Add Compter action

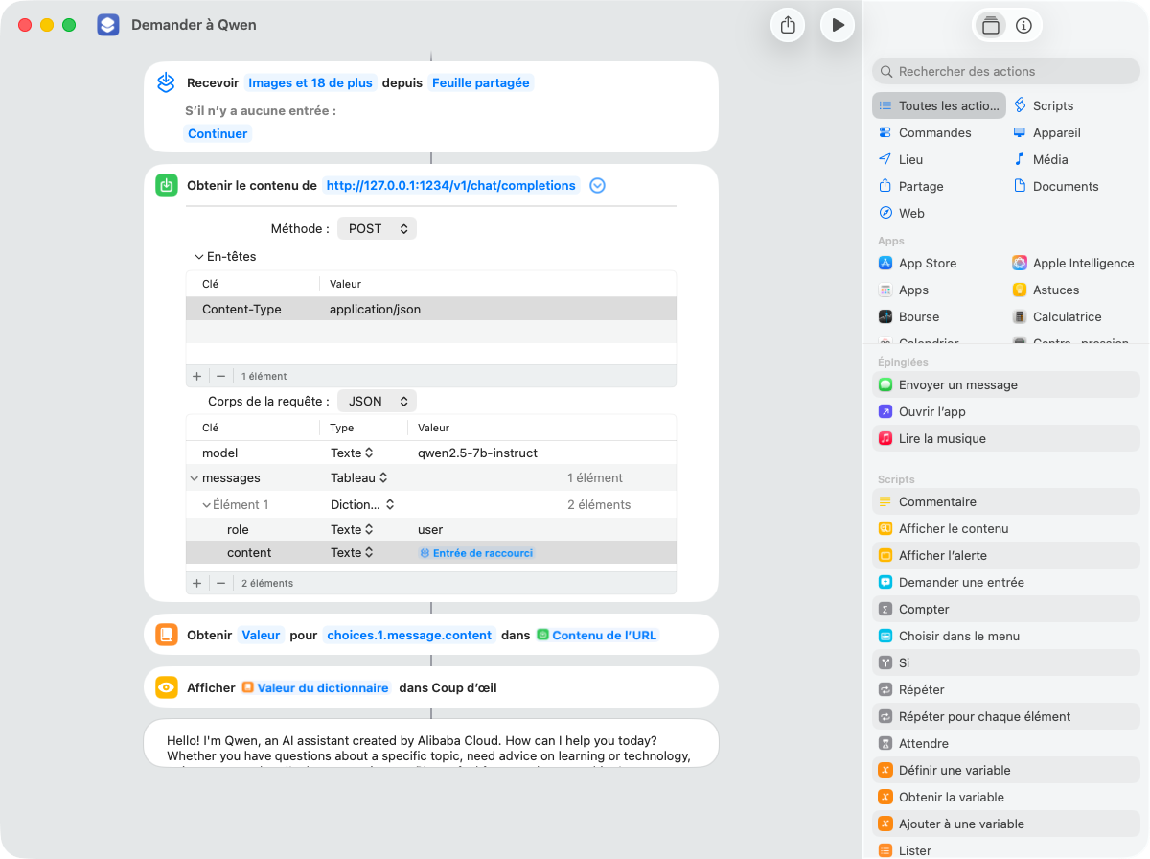(1006, 609)
